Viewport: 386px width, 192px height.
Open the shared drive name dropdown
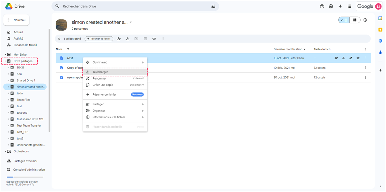pos(131,23)
